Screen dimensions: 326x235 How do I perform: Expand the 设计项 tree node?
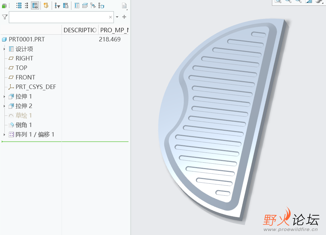point(4,49)
